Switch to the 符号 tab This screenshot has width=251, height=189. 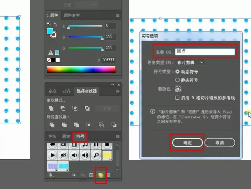tap(80, 136)
